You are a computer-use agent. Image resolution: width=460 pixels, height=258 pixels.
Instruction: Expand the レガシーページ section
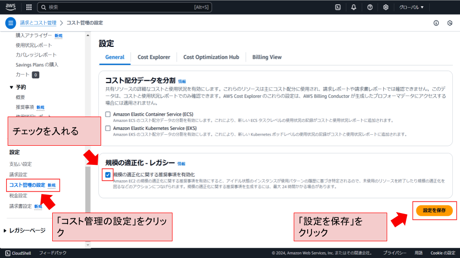pos(5,230)
